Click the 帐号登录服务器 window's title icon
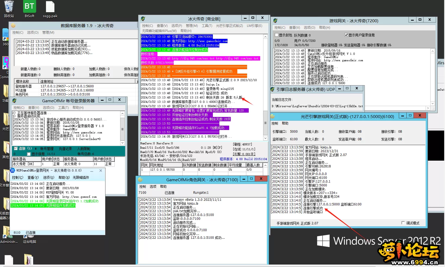This screenshot has width=445, height=267. [15, 101]
